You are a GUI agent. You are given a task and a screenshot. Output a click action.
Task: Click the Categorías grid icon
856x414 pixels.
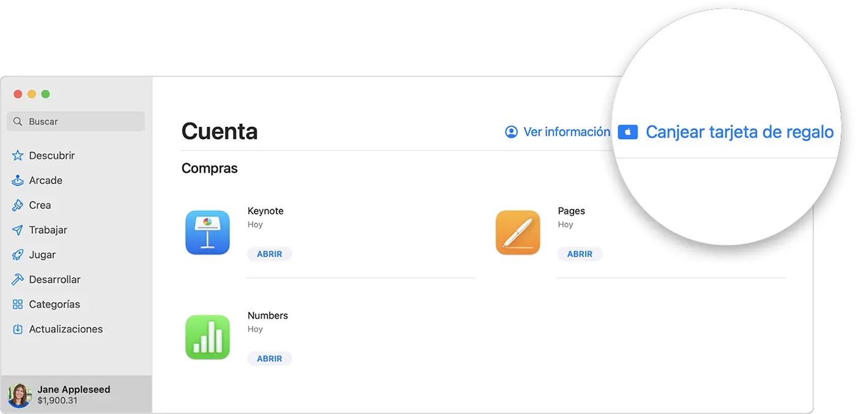coord(18,304)
